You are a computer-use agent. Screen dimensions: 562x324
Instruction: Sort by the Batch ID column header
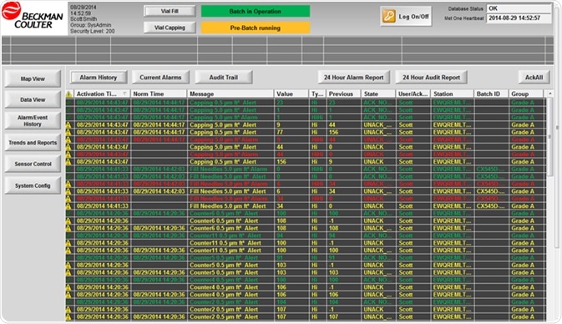tap(491, 94)
